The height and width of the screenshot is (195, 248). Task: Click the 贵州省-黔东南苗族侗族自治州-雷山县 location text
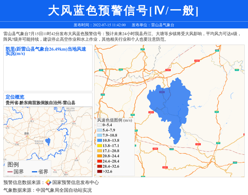41,102
